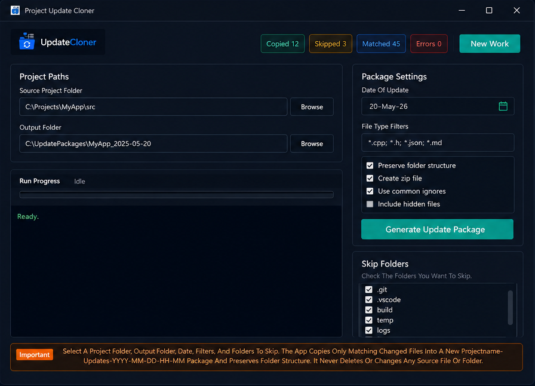Browse for the Source Project Folder
Viewport: 535px width, 386px height.
point(312,107)
